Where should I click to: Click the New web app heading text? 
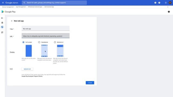tap(19, 21)
